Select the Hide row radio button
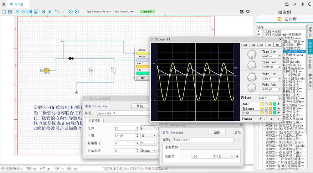 (x=279, y=113)
